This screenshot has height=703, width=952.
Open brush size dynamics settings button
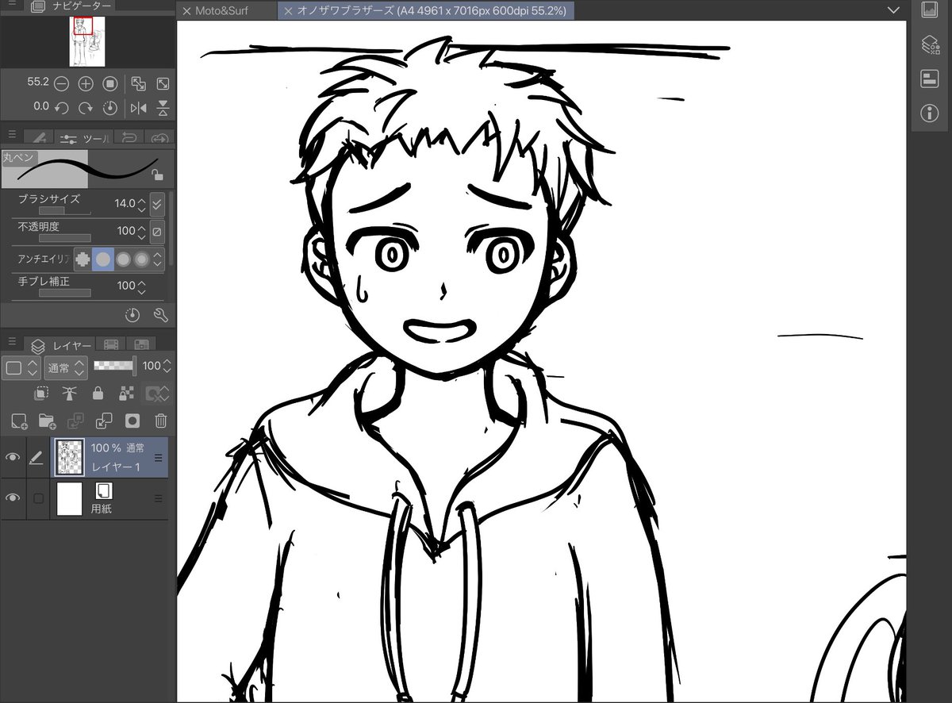[157, 205]
